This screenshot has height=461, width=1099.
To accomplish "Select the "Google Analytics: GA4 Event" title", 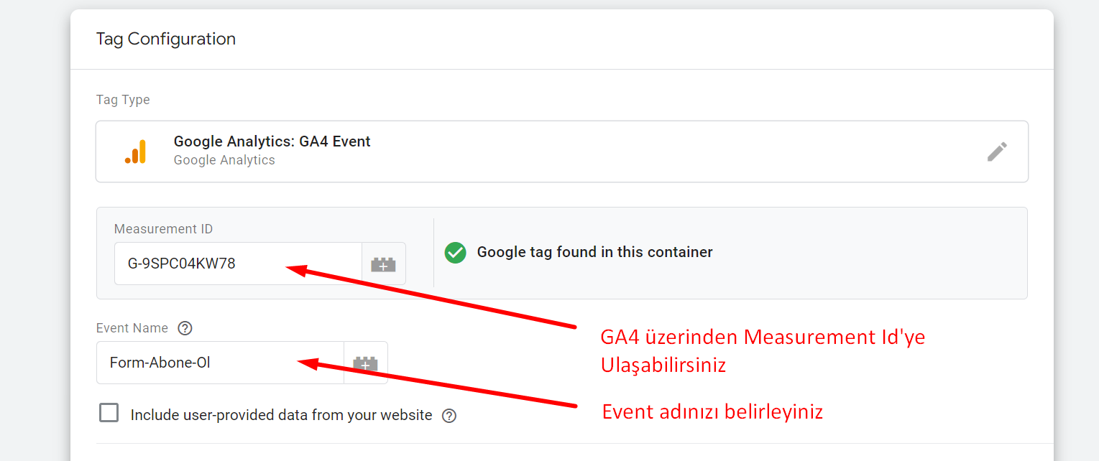I will click(x=272, y=141).
